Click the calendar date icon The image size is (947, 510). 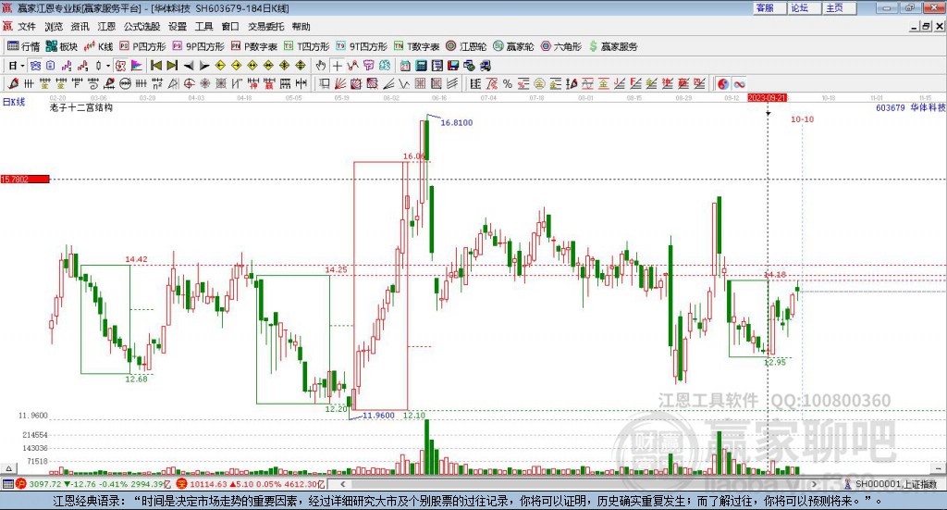point(405,66)
